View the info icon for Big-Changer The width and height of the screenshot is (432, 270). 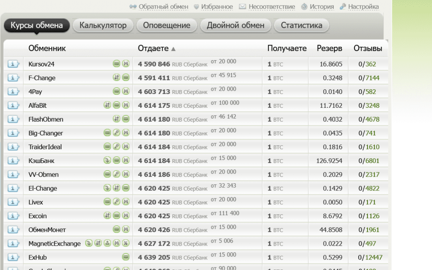(13, 133)
